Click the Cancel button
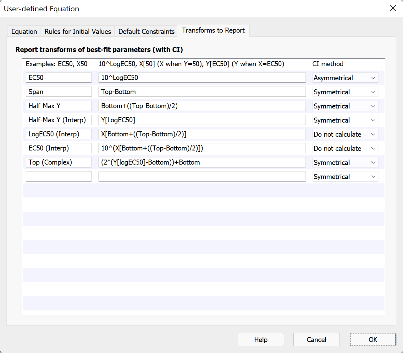 point(316,340)
